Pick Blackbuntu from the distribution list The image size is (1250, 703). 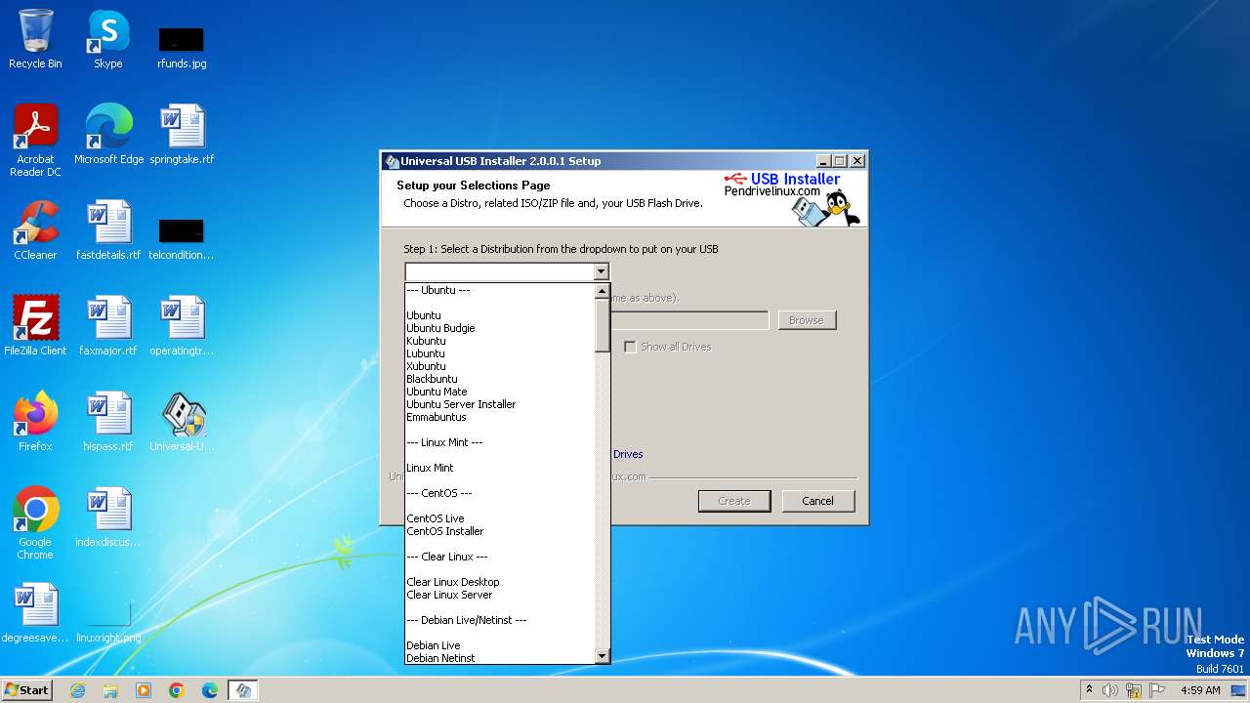point(500,379)
